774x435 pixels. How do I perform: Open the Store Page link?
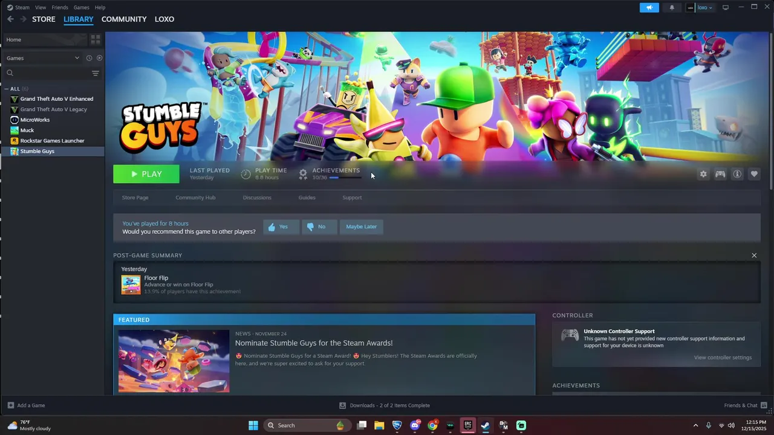pos(135,198)
